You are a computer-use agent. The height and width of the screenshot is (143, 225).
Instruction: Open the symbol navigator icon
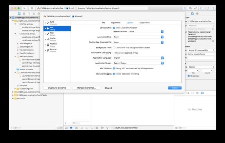24,14
